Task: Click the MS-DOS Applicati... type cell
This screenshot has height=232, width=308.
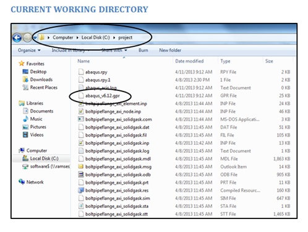Action: (240, 119)
